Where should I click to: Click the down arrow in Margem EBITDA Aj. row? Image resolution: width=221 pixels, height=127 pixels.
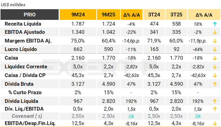click(x=214, y=41)
